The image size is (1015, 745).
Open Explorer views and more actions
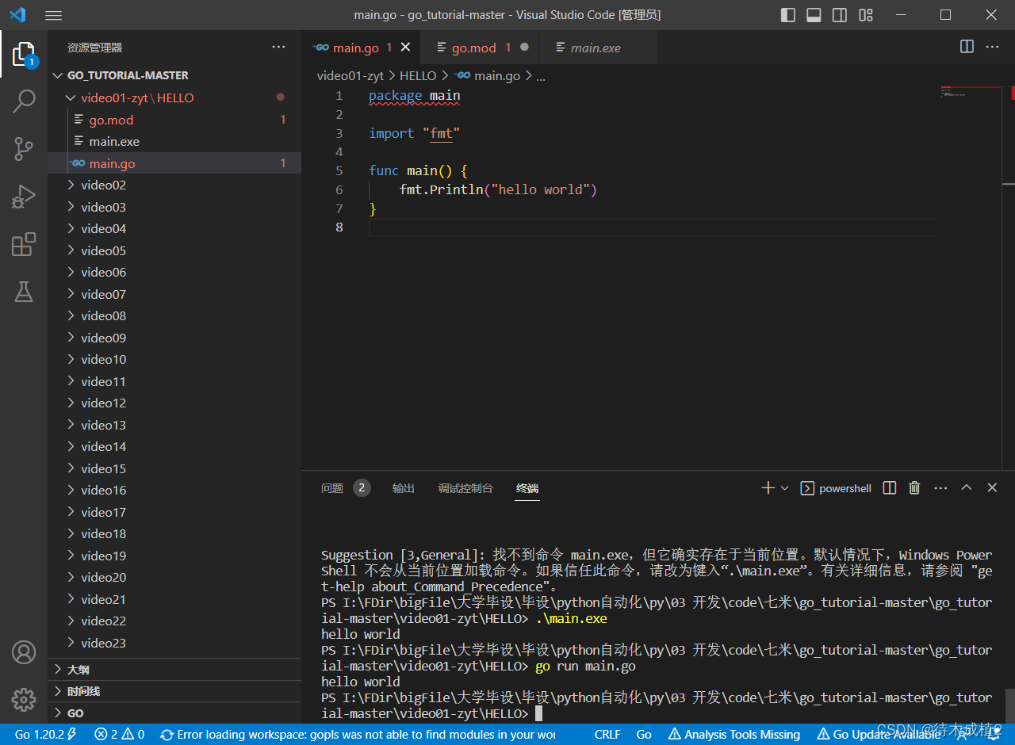click(x=278, y=47)
